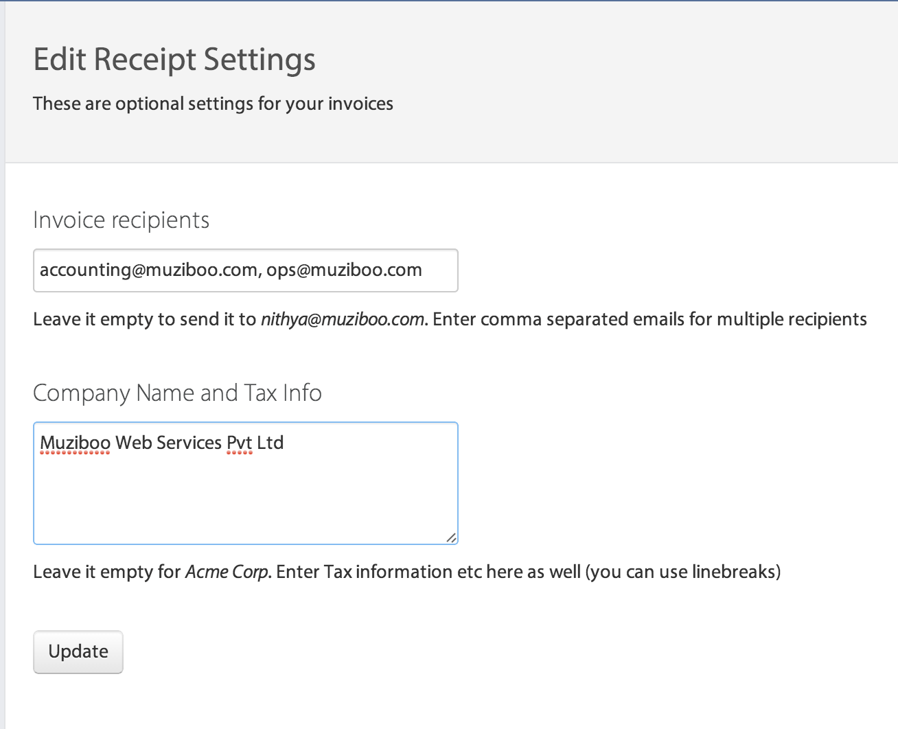Click the Update button
The height and width of the screenshot is (729, 898).
point(78,651)
